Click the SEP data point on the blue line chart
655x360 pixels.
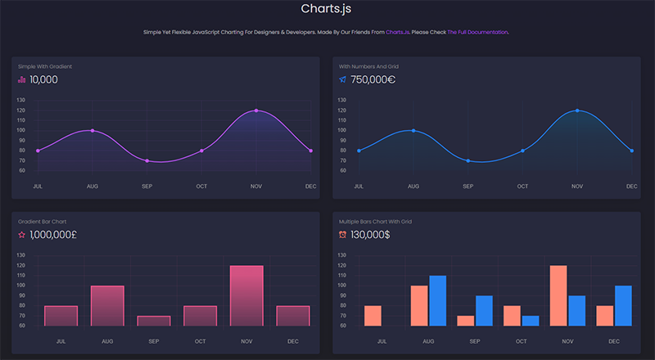click(468, 161)
